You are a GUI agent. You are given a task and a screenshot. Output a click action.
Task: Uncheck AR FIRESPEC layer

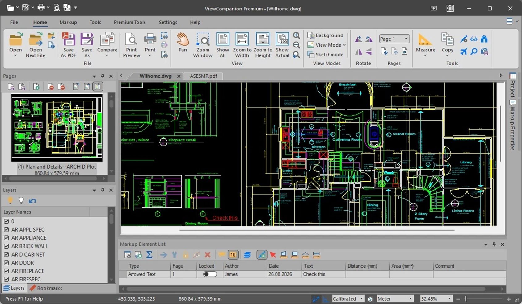coord(6,279)
